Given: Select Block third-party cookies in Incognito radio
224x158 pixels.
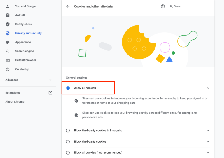Looking at the screenshot, I should (x=68, y=131).
